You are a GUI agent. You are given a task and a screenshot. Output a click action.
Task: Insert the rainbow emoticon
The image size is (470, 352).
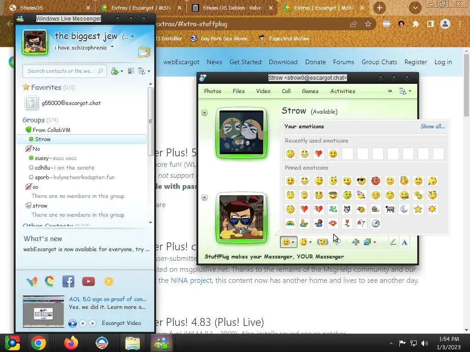290,223
